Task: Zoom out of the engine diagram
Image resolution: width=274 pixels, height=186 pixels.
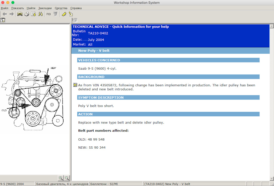Action: click(x=67, y=178)
